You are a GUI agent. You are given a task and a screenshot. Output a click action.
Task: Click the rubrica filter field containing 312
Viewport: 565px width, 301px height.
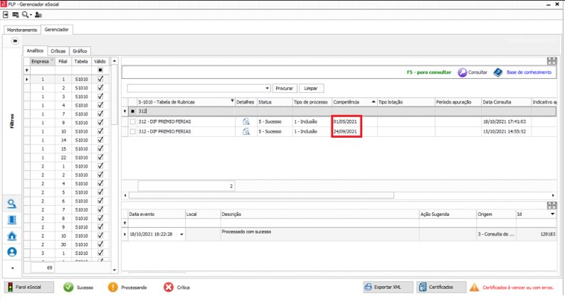tap(186, 111)
